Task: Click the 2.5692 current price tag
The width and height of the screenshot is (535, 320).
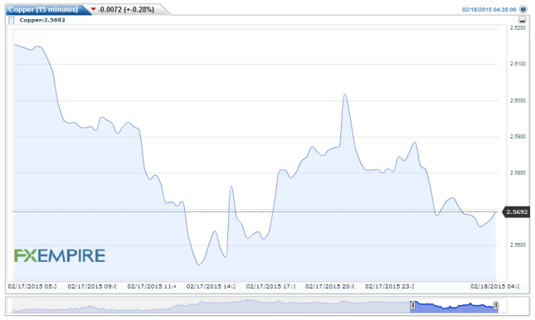Action: coord(516,212)
